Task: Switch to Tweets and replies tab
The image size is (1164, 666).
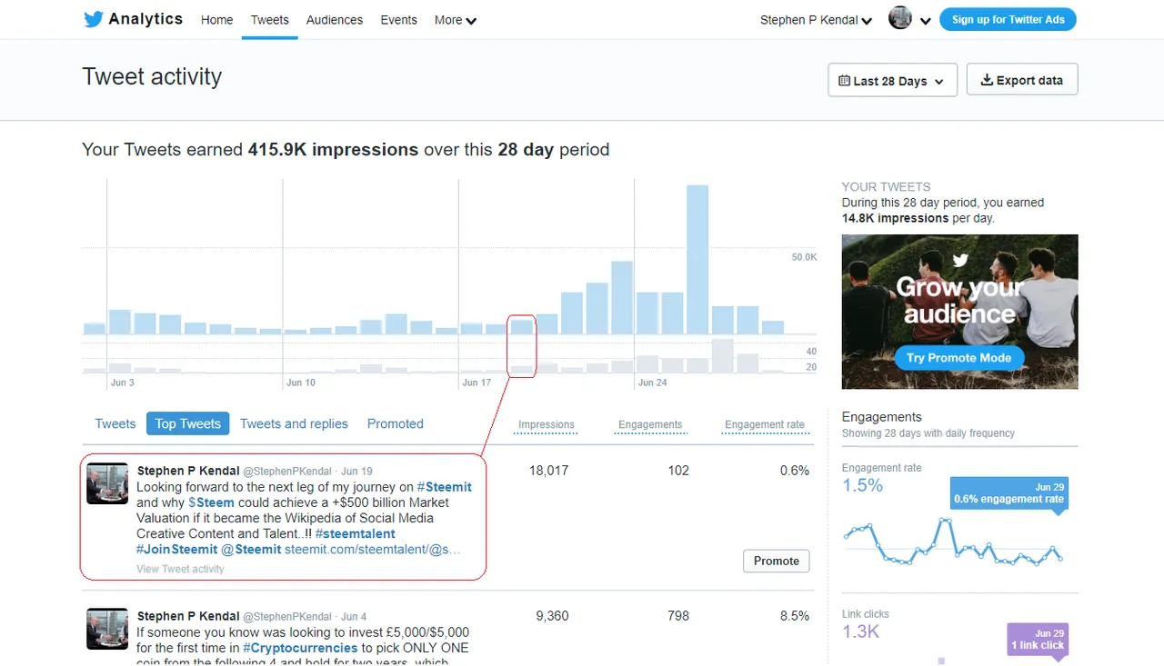Action: pos(294,423)
